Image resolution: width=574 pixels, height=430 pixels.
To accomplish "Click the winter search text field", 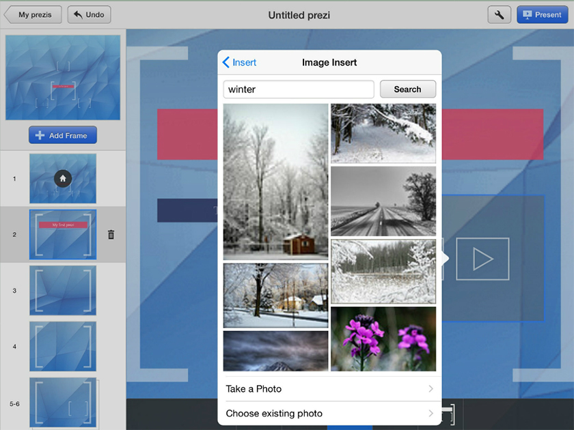I will [299, 89].
